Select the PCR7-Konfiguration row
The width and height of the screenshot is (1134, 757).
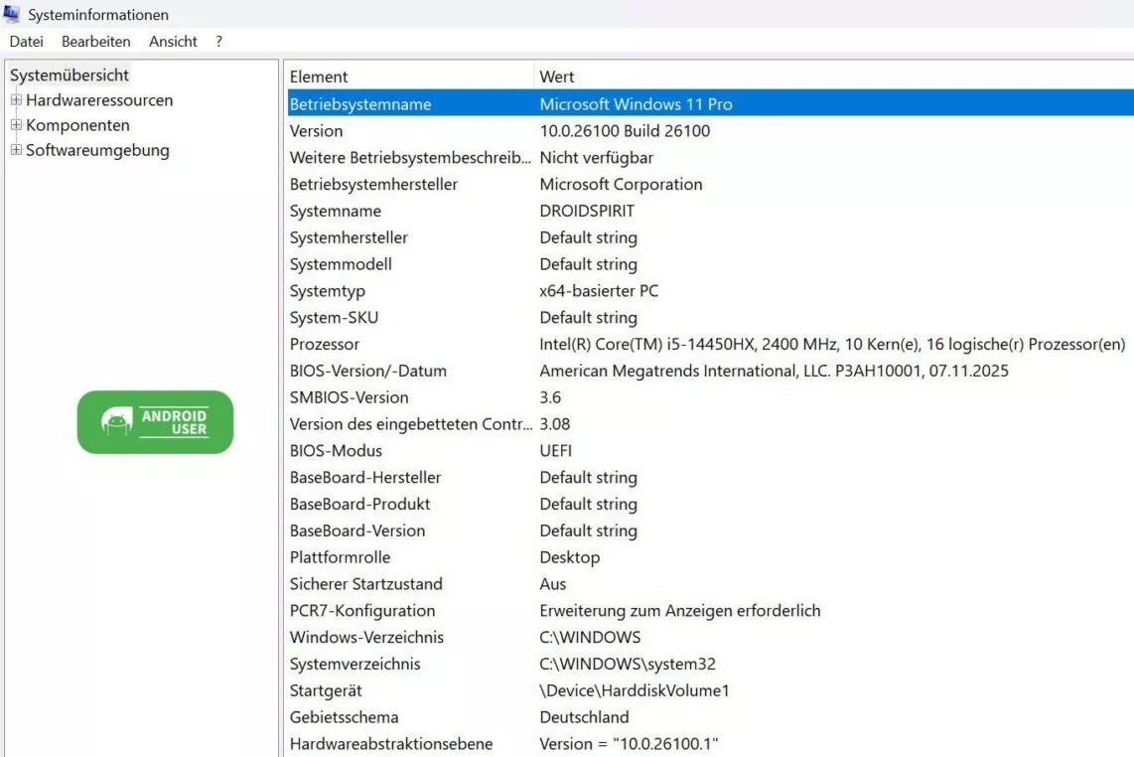click(710, 611)
